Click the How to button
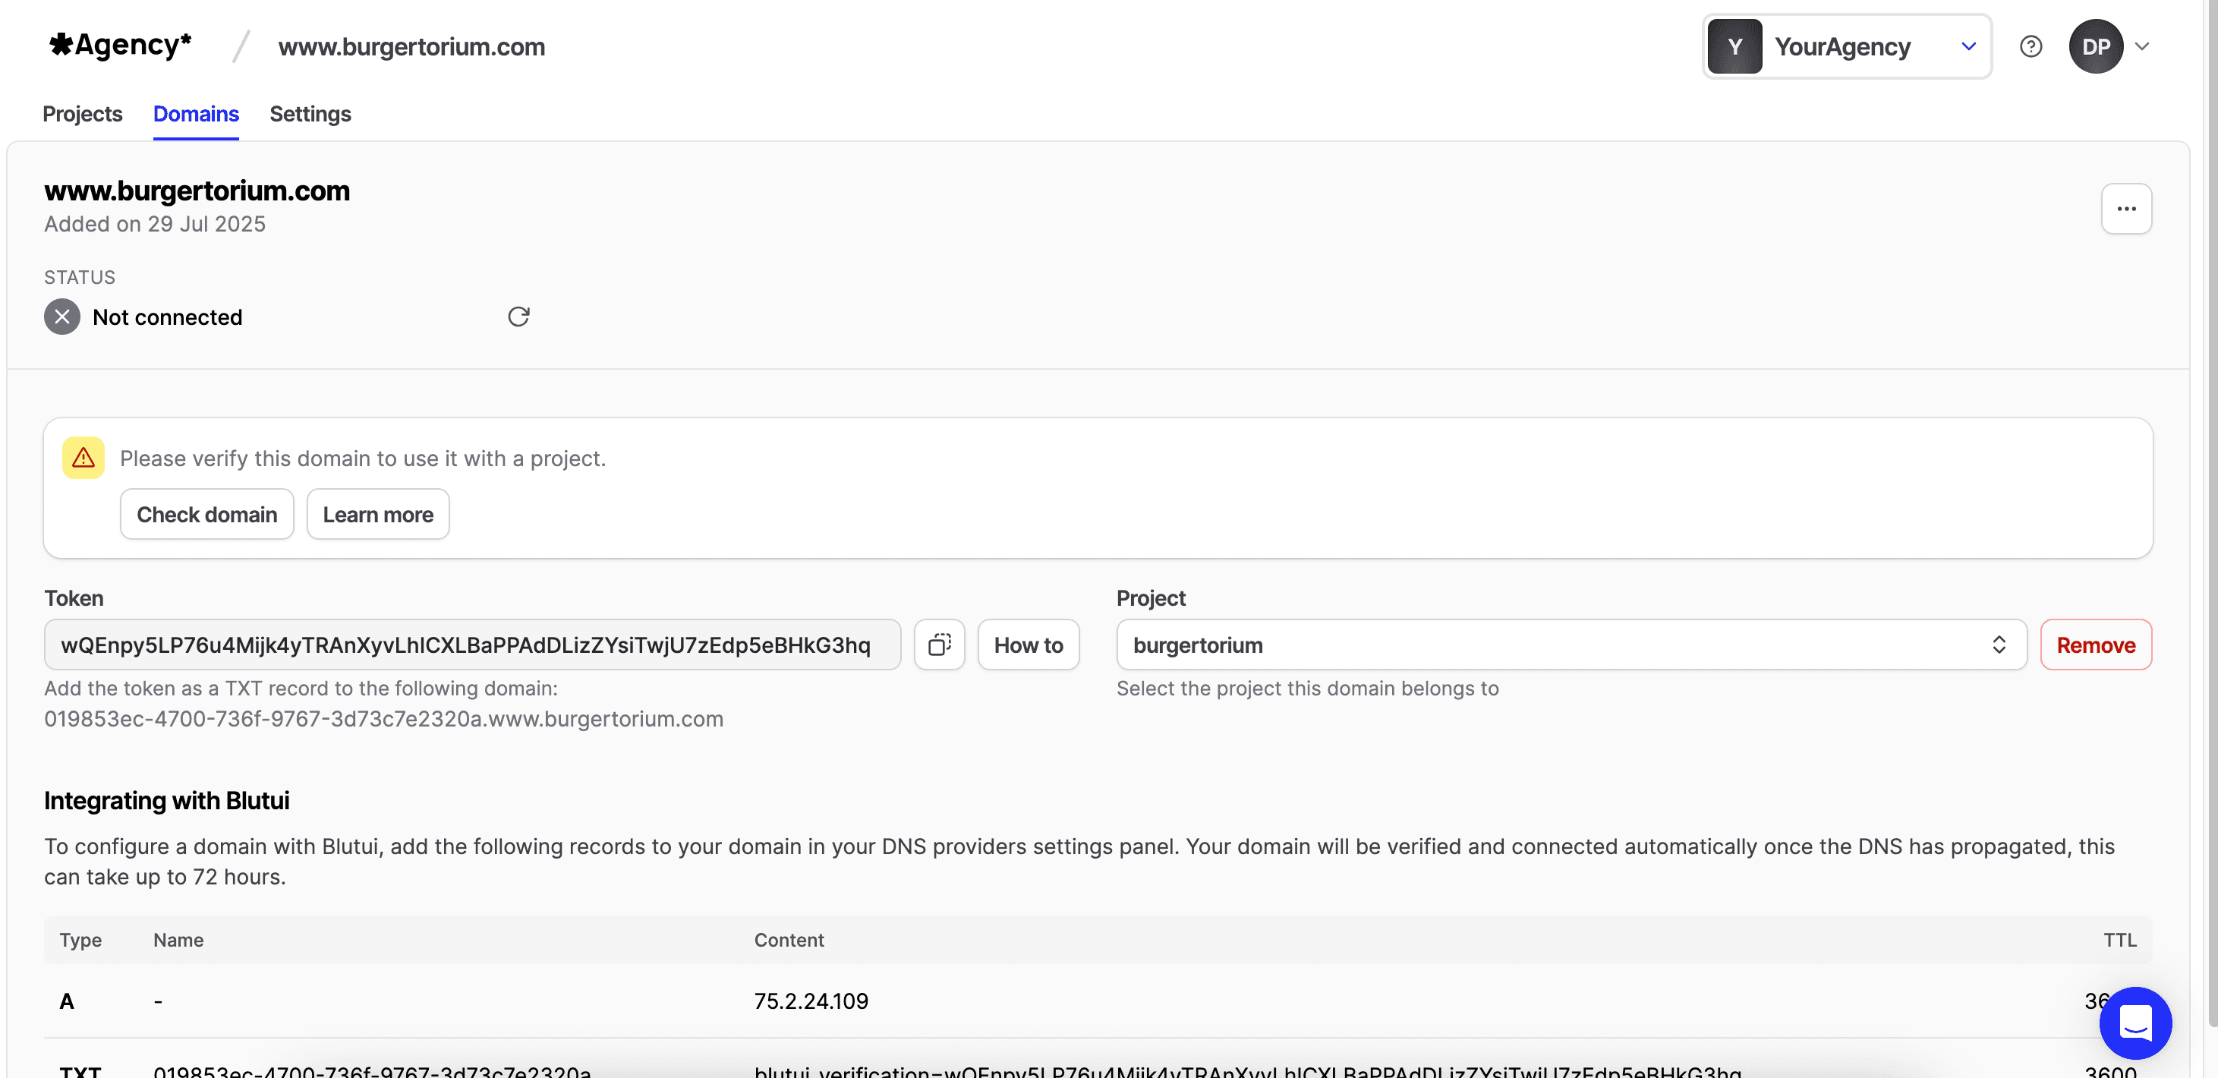 (1028, 645)
